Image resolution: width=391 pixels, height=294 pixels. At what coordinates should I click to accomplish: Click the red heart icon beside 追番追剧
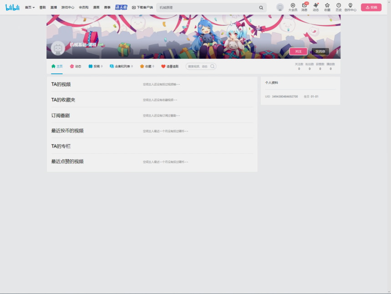[163, 66]
